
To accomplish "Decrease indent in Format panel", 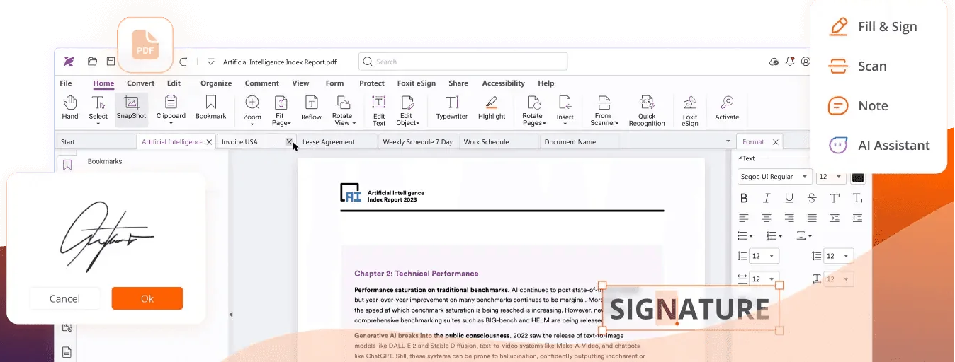I will 857,218.
